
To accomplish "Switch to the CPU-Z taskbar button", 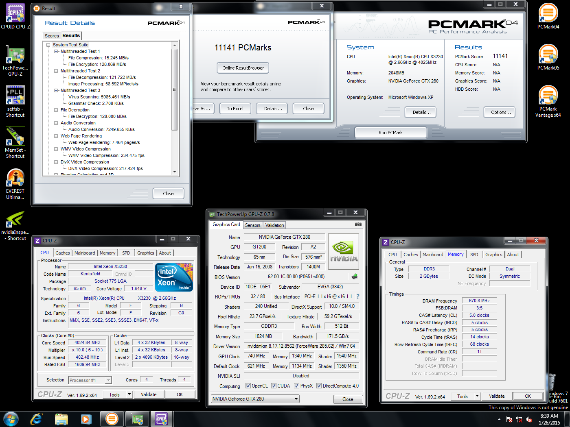I will [162, 418].
